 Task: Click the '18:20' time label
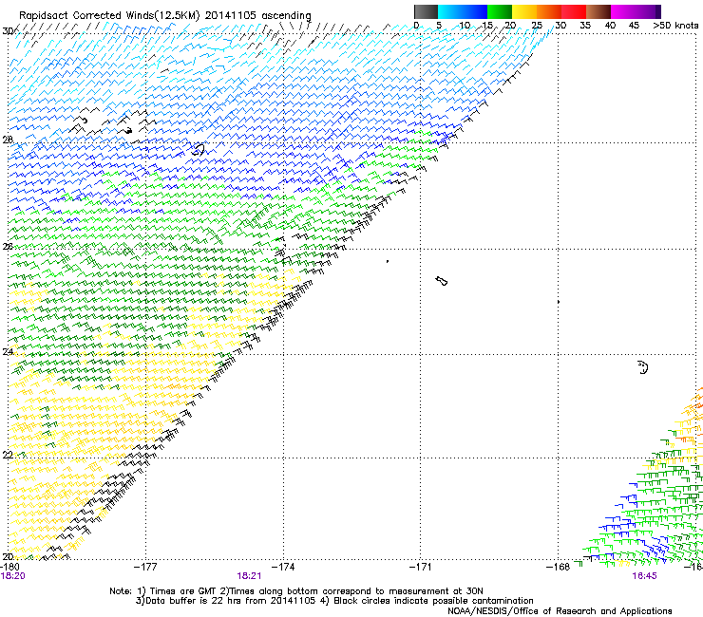pos(13,576)
